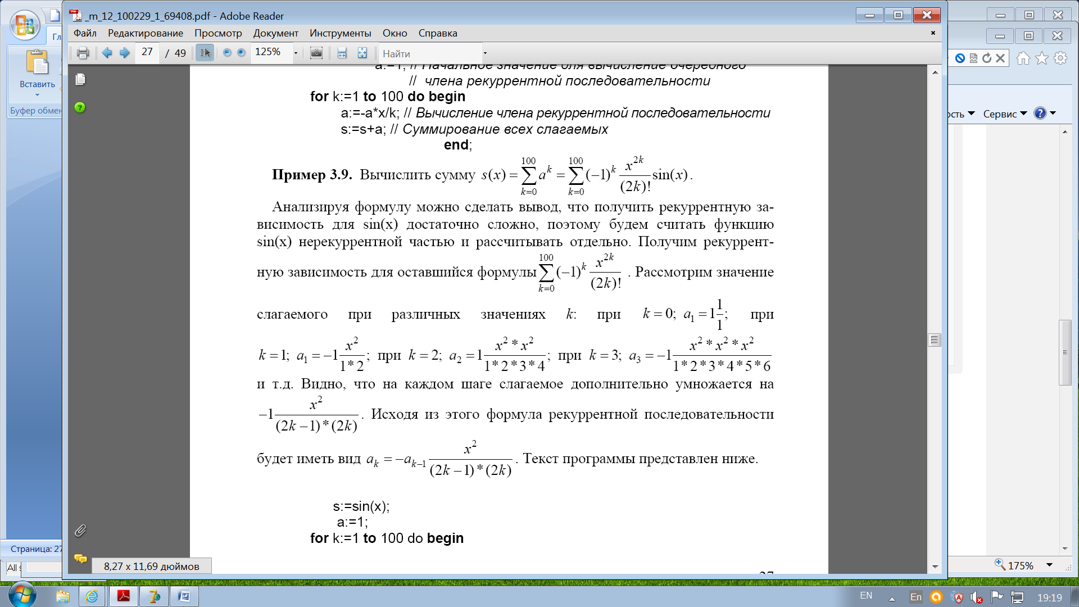
Task: Switch to Internet Explorer in taskbar
Action: [x=92, y=596]
